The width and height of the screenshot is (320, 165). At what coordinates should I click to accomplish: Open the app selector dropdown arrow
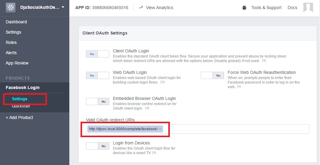pyautogui.click(x=63, y=7)
